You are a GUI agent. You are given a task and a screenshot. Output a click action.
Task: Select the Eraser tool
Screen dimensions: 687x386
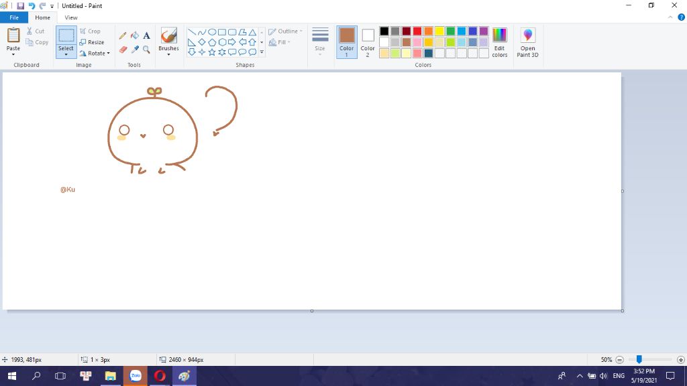[x=123, y=50]
